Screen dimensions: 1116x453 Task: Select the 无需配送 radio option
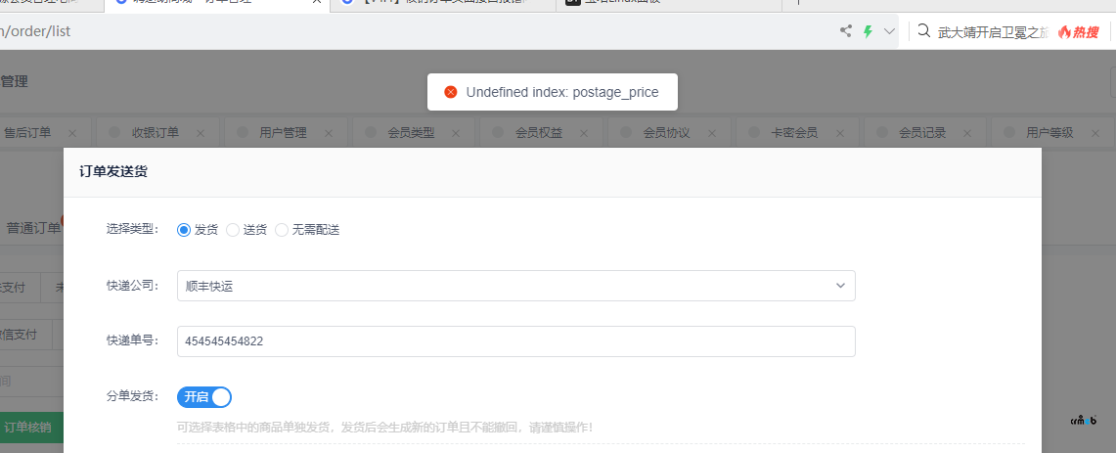tap(282, 230)
